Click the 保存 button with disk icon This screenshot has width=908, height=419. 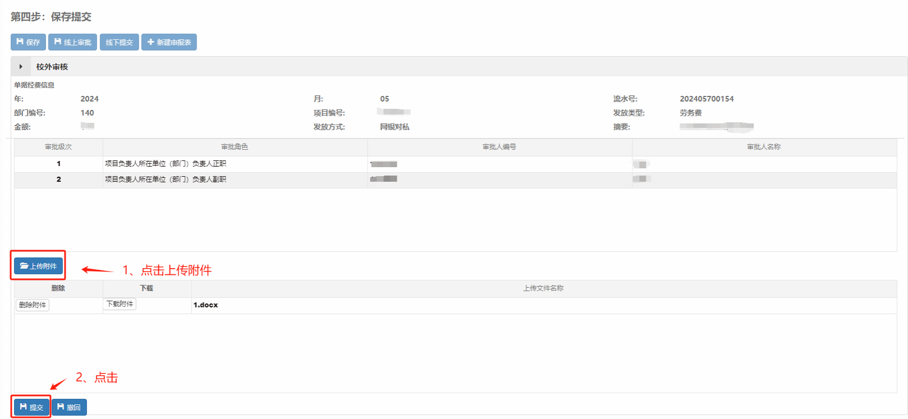[28, 42]
